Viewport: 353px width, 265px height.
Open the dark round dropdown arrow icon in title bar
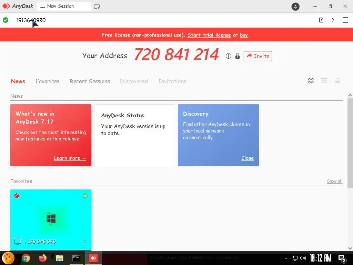click(x=295, y=6)
